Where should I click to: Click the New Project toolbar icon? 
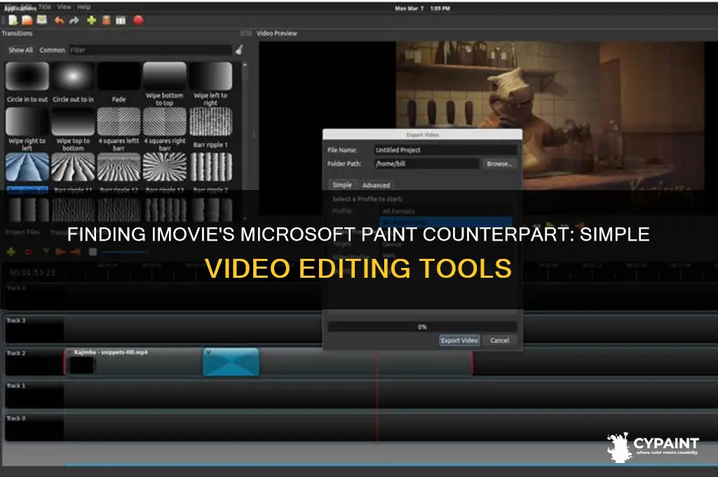(x=13, y=20)
